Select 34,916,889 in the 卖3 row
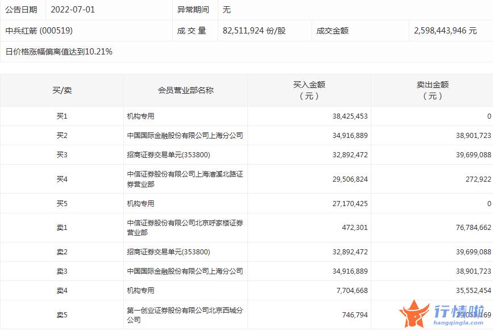The image size is (493, 331). [x=350, y=271]
